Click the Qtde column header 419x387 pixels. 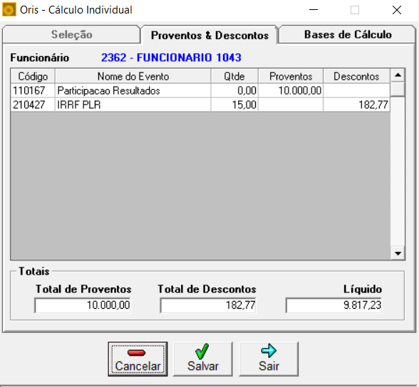coord(234,76)
